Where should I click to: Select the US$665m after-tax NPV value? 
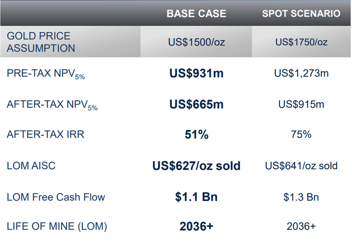tap(196, 104)
